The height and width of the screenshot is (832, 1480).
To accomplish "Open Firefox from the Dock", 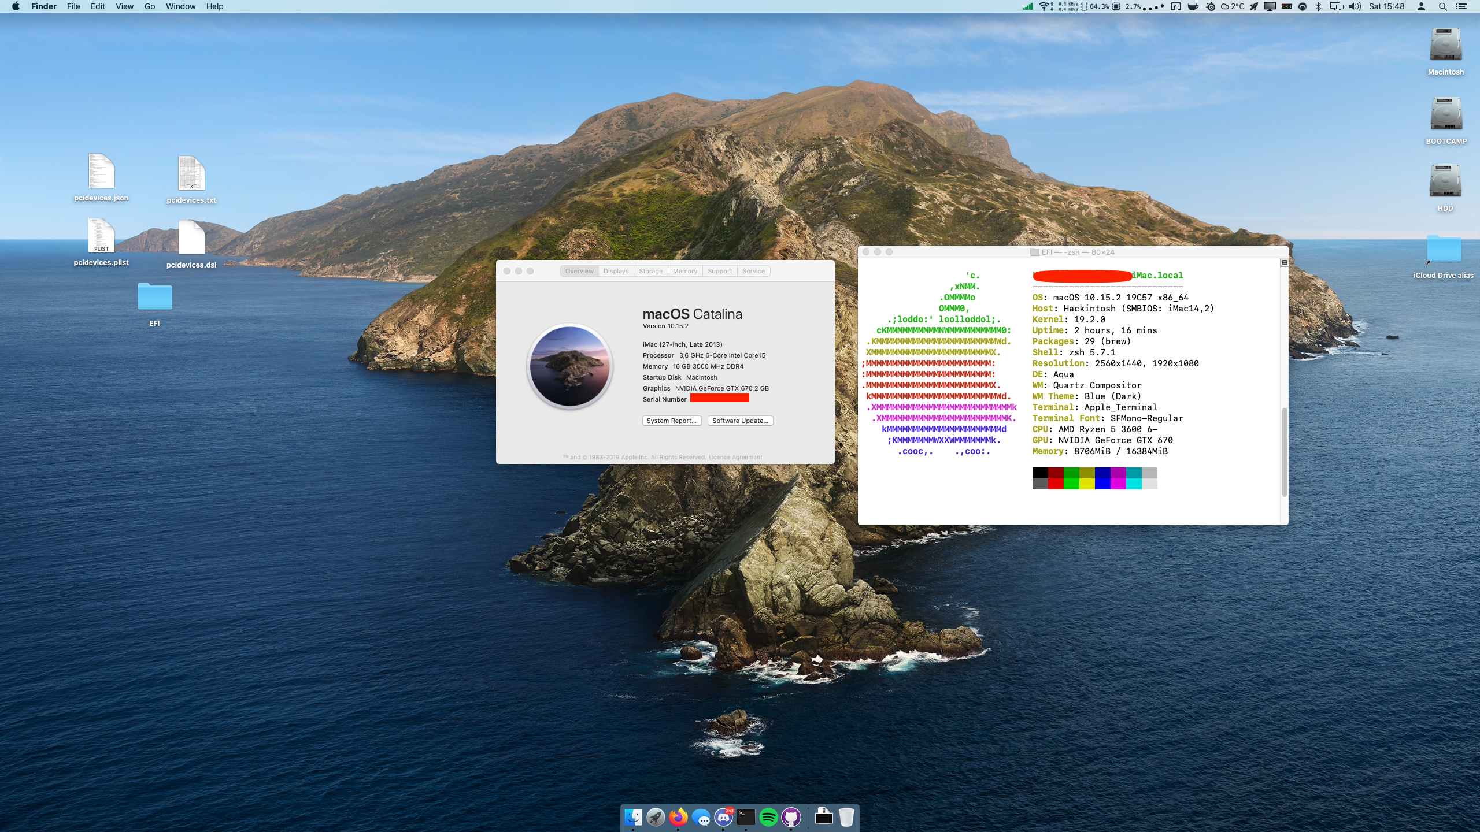I will pyautogui.click(x=678, y=817).
